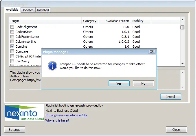Screen dimensions: 196x136
Task: Click version '1.0.1' of Code::Stats
Action: pyautogui.click(x=125, y=32)
